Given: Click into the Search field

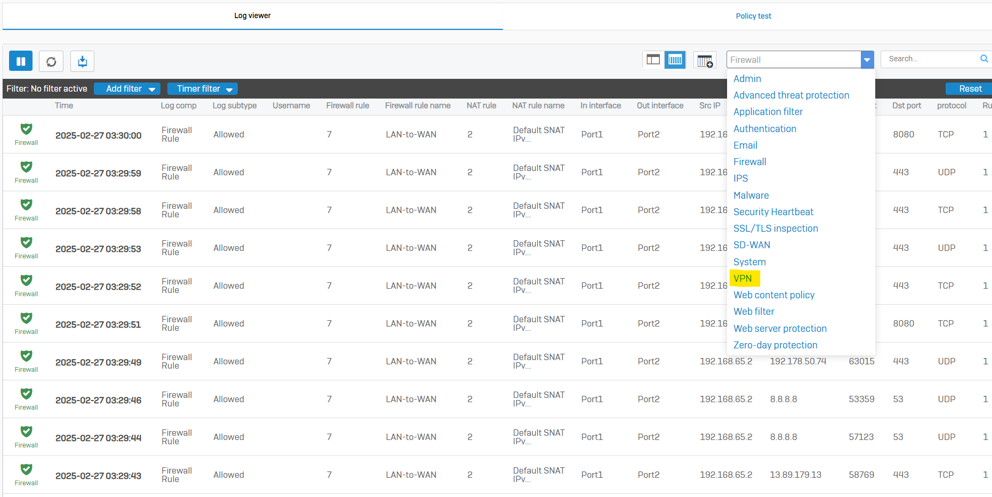Looking at the screenshot, I should coord(931,59).
